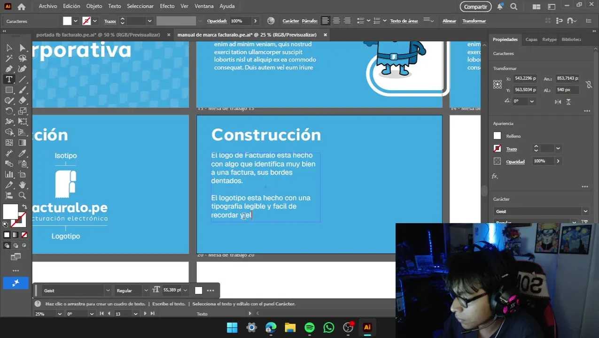Screen dimensions: 599x338
Task: Open artboard number dropdown showing 13
Action: pyautogui.click(x=135, y=314)
